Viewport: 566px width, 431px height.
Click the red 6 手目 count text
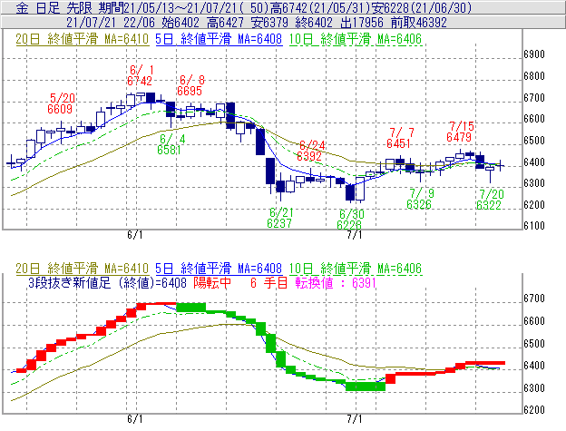tap(268, 282)
